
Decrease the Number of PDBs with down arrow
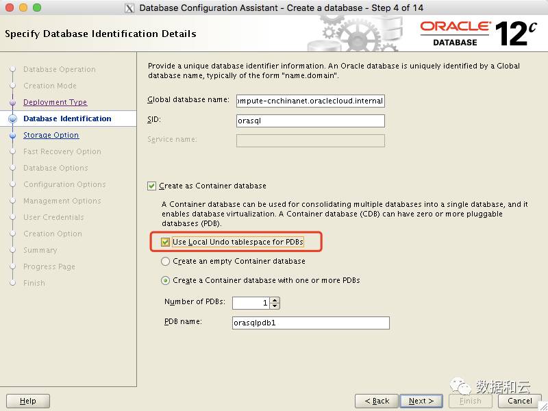click(x=275, y=306)
